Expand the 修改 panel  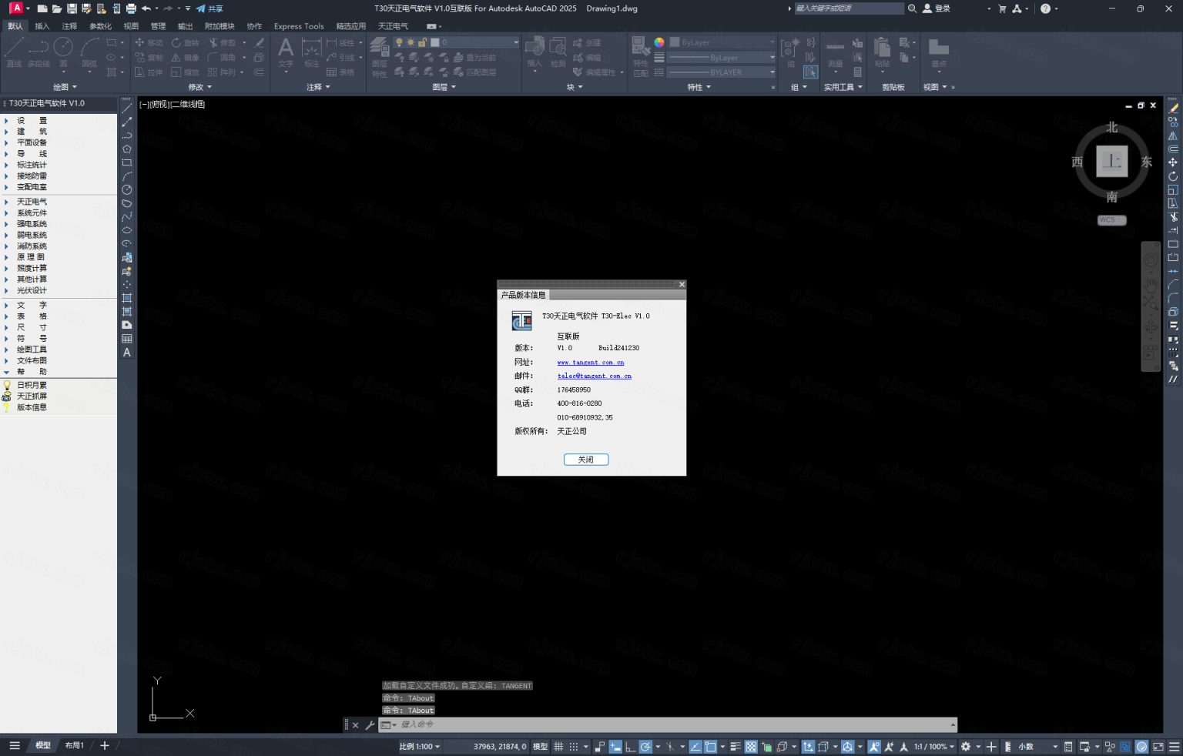pos(199,87)
